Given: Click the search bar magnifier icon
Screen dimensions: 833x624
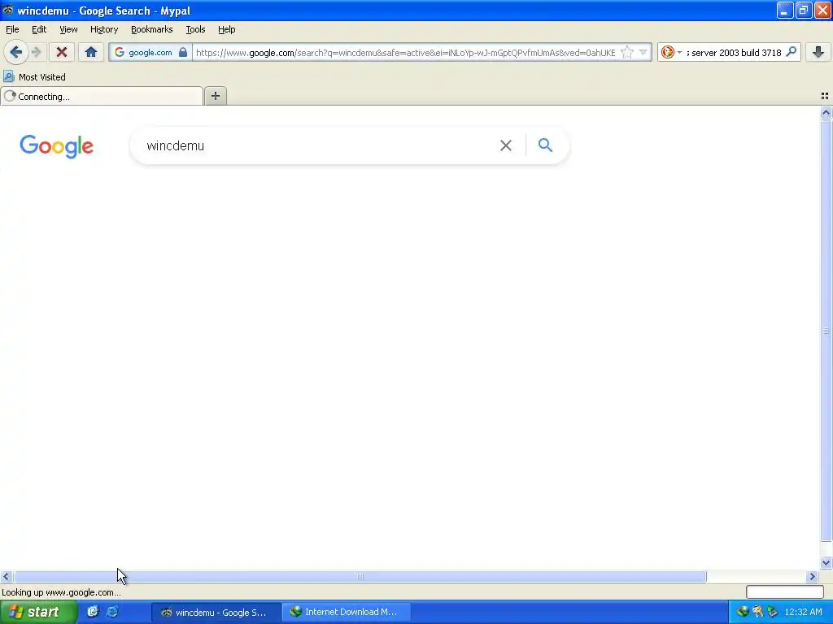Looking at the screenshot, I should point(791,52).
